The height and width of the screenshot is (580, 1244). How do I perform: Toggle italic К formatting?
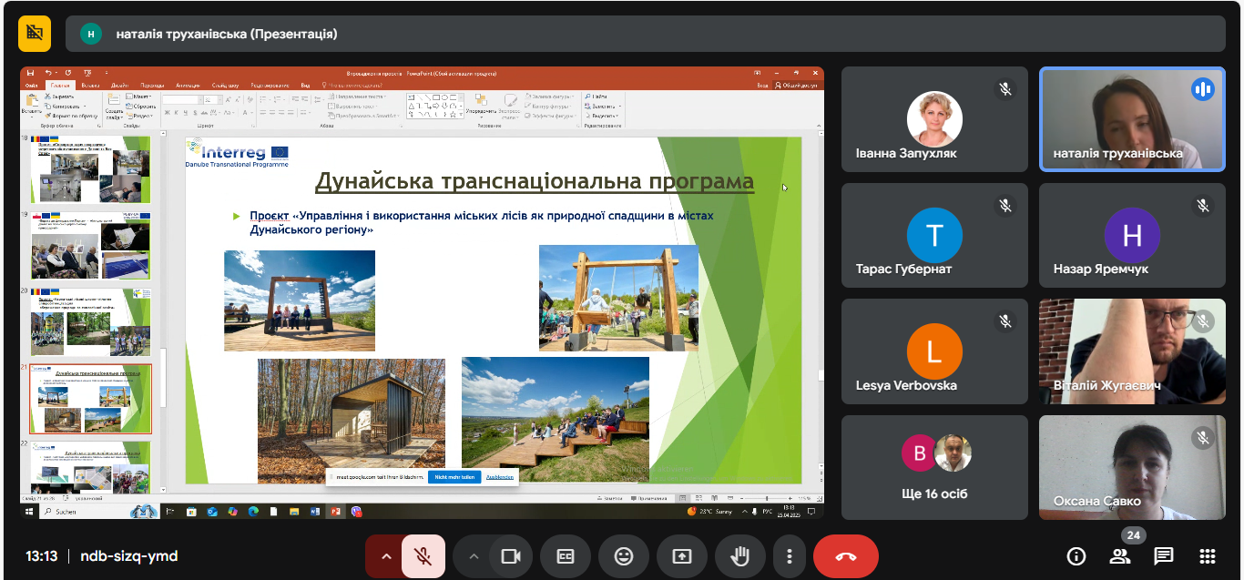(176, 112)
